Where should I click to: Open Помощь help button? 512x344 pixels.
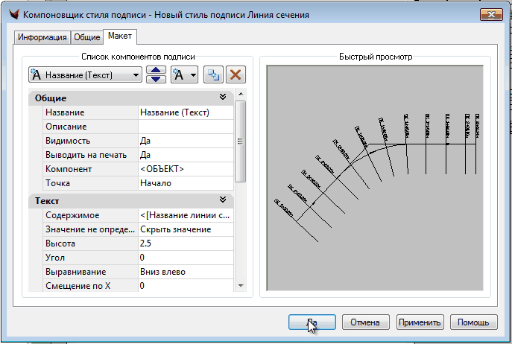click(474, 322)
